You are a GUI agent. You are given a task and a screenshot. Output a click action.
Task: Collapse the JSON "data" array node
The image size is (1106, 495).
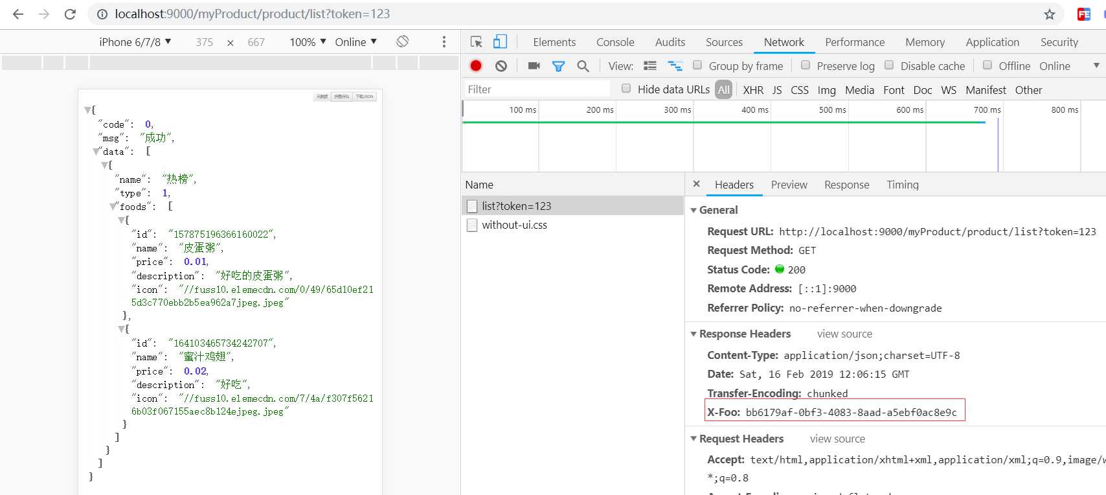pyautogui.click(x=96, y=151)
